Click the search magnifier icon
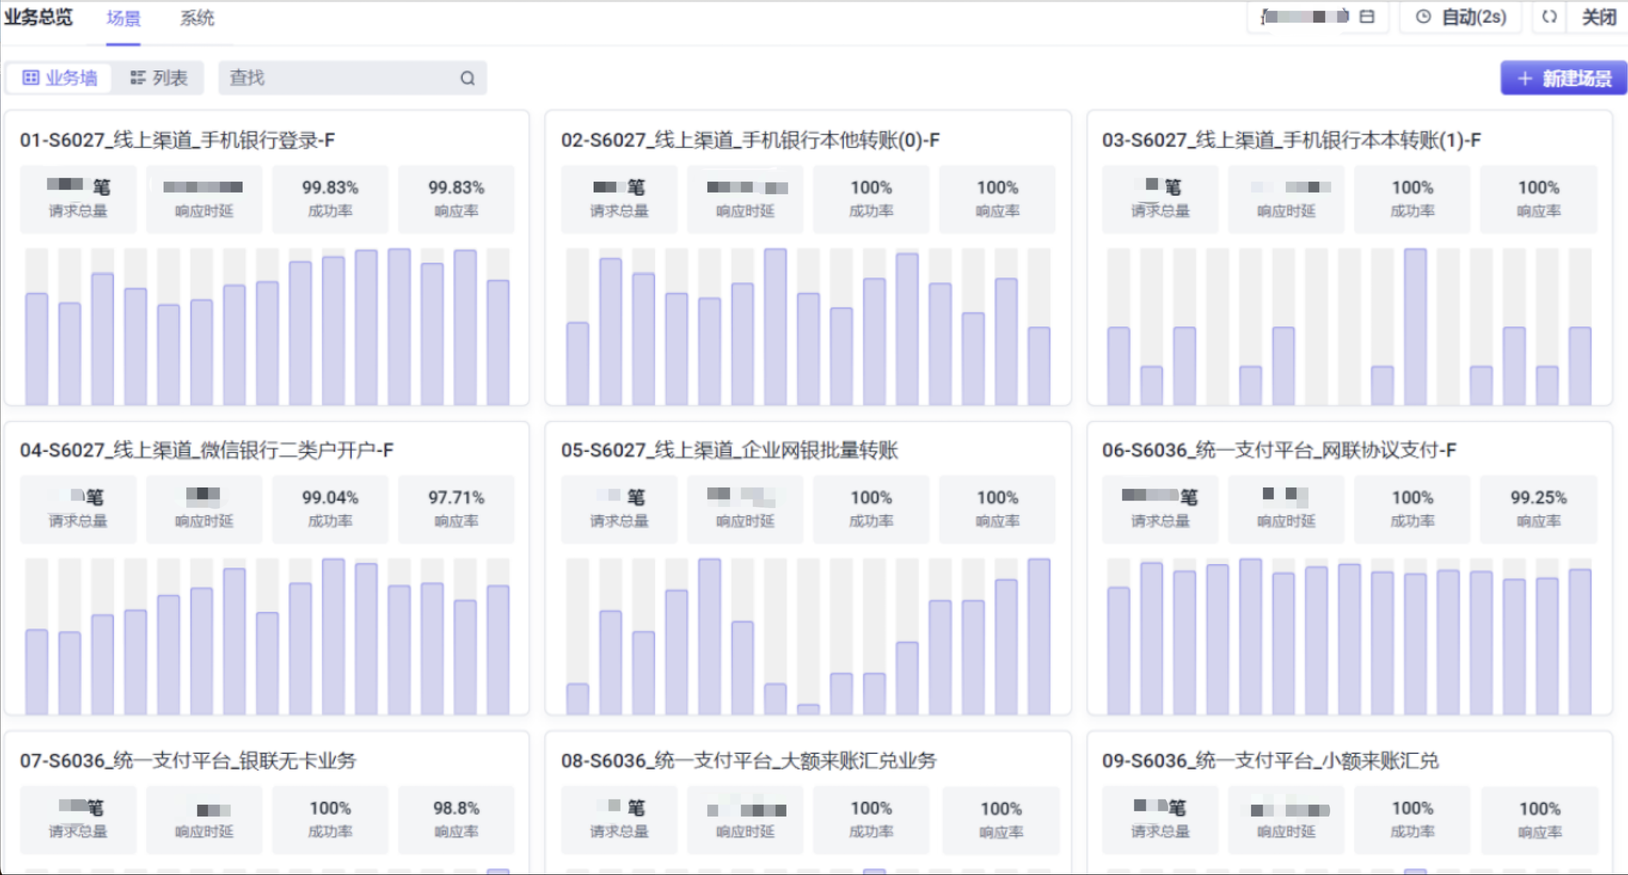This screenshot has width=1628, height=875. (467, 78)
